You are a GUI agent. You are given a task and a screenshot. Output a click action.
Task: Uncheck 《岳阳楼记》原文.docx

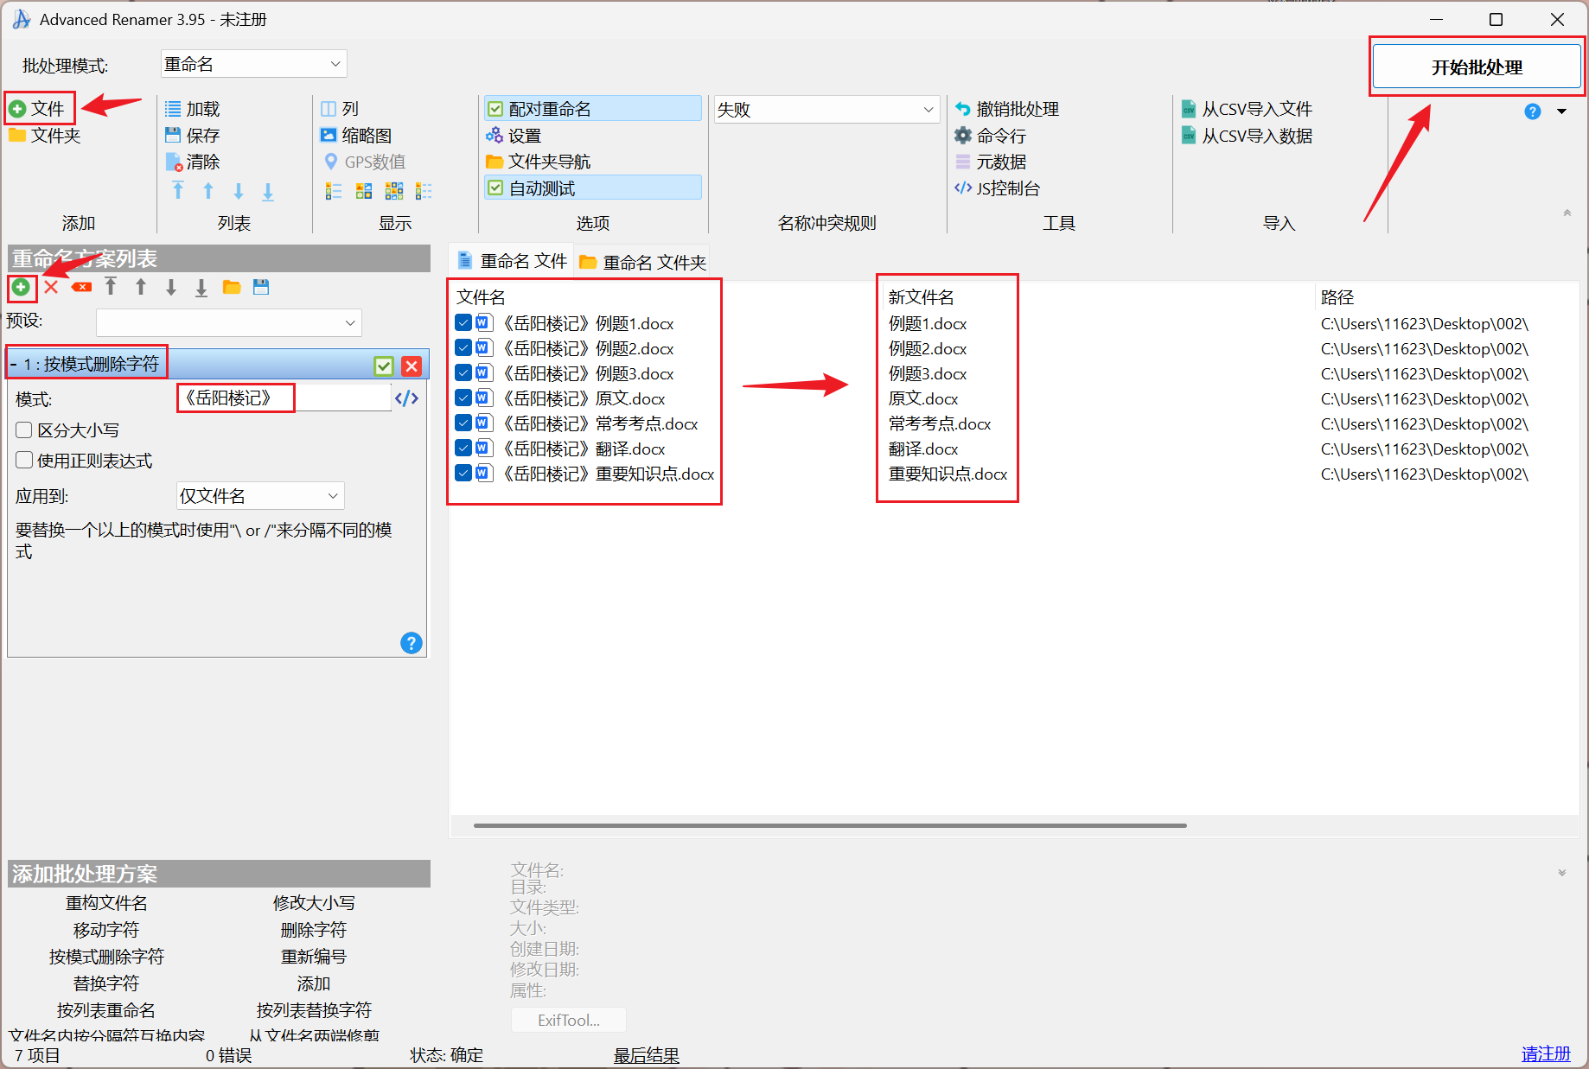point(463,398)
